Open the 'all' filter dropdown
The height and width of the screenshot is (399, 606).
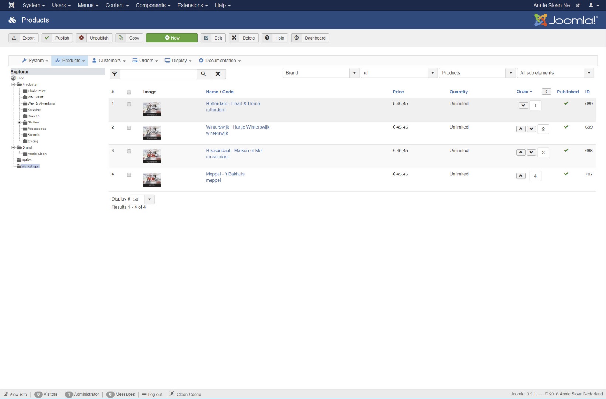coord(399,73)
